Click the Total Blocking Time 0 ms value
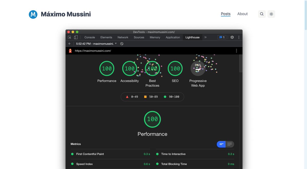The width and height of the screenshot is (307, 169). click(x=231, y=164)
